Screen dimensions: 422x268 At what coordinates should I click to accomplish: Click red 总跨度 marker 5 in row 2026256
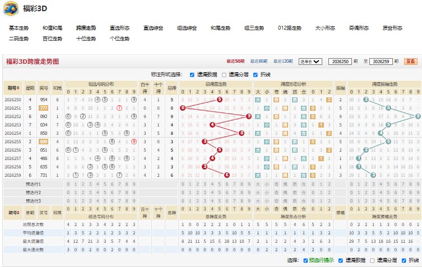click(220, 150)
